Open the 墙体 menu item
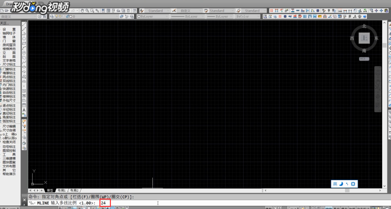Viewport: 391px width, 209px height. pos(9,37)
